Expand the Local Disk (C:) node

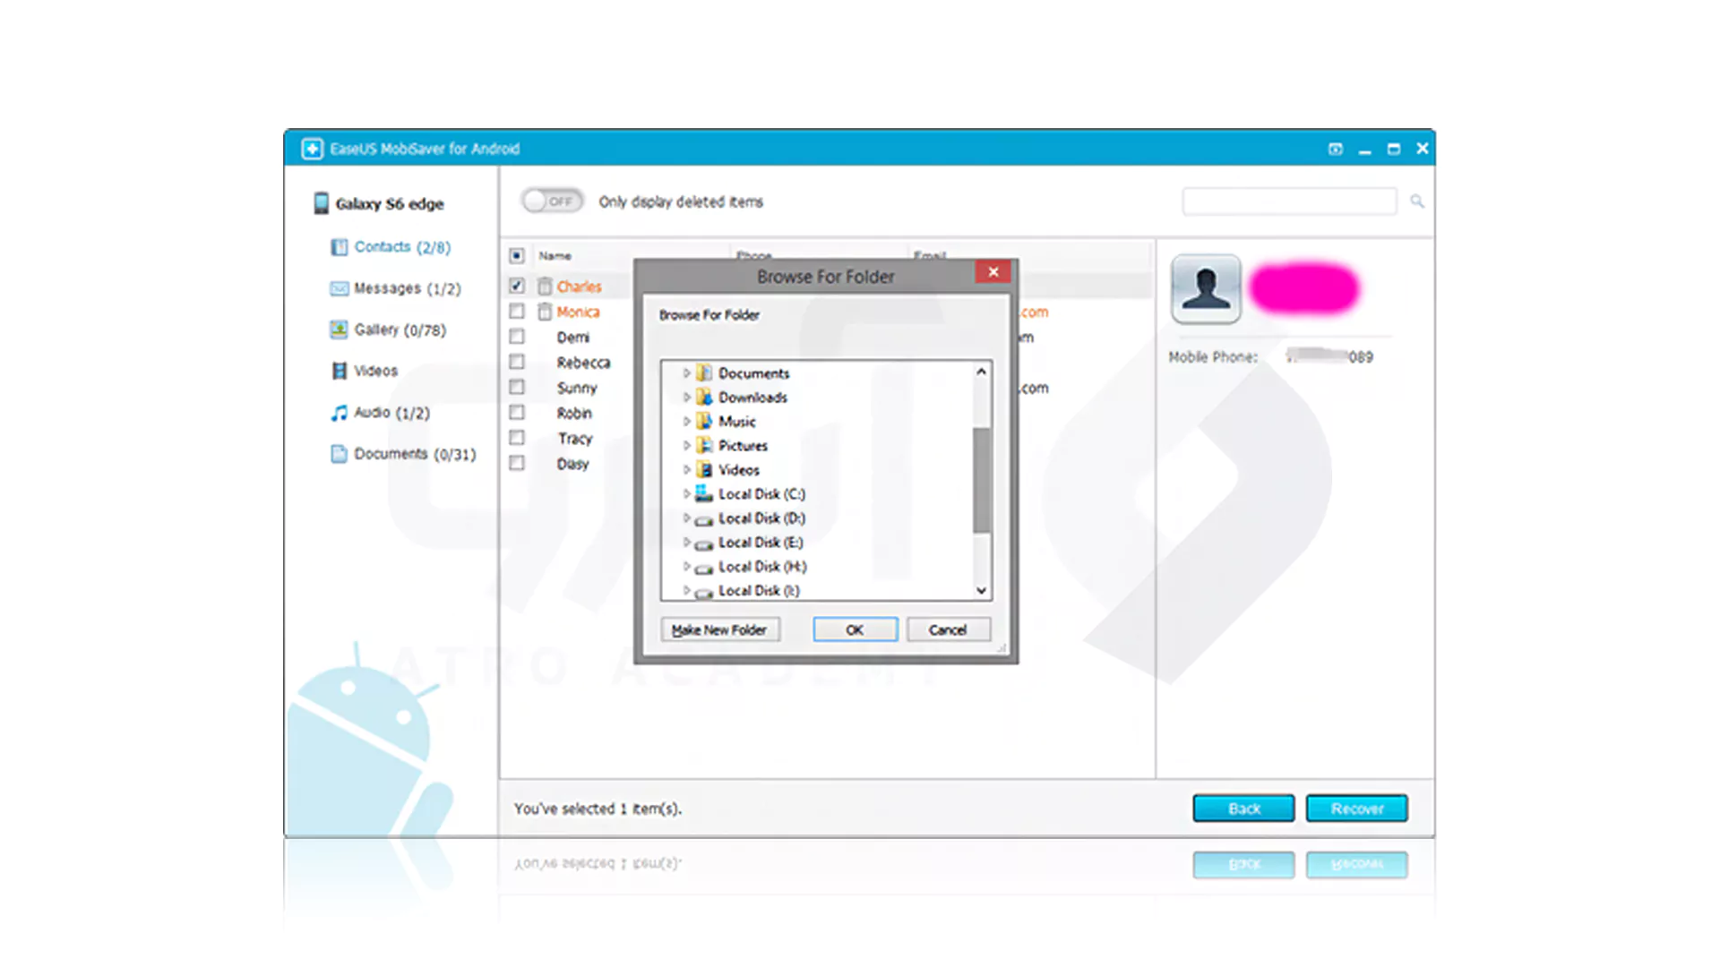tap(687, 494)
